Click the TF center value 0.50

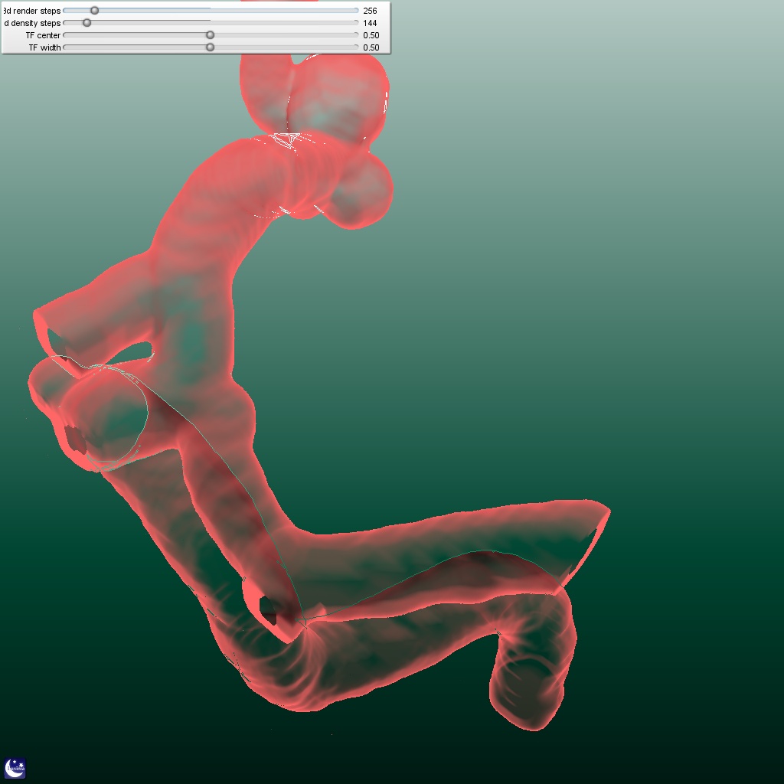371,35
